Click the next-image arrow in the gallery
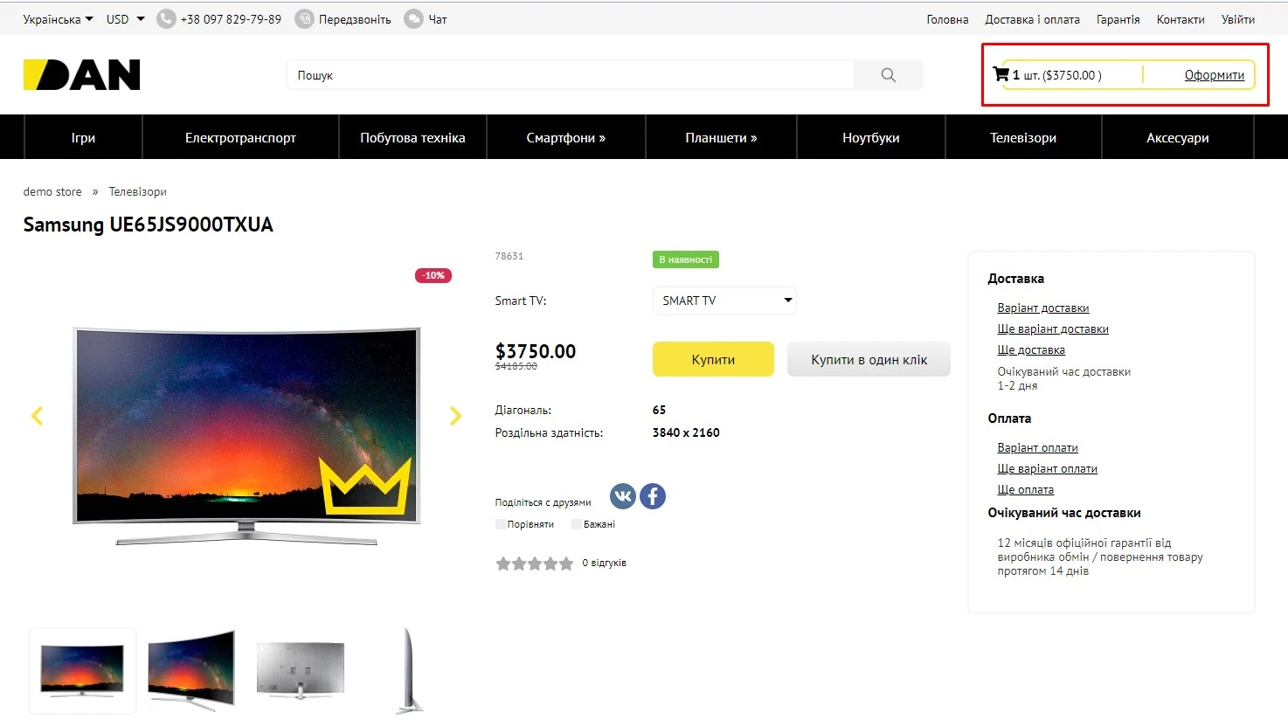This screenshot has width=1288, height=726. pyautogui.click(x=455, y=416)
